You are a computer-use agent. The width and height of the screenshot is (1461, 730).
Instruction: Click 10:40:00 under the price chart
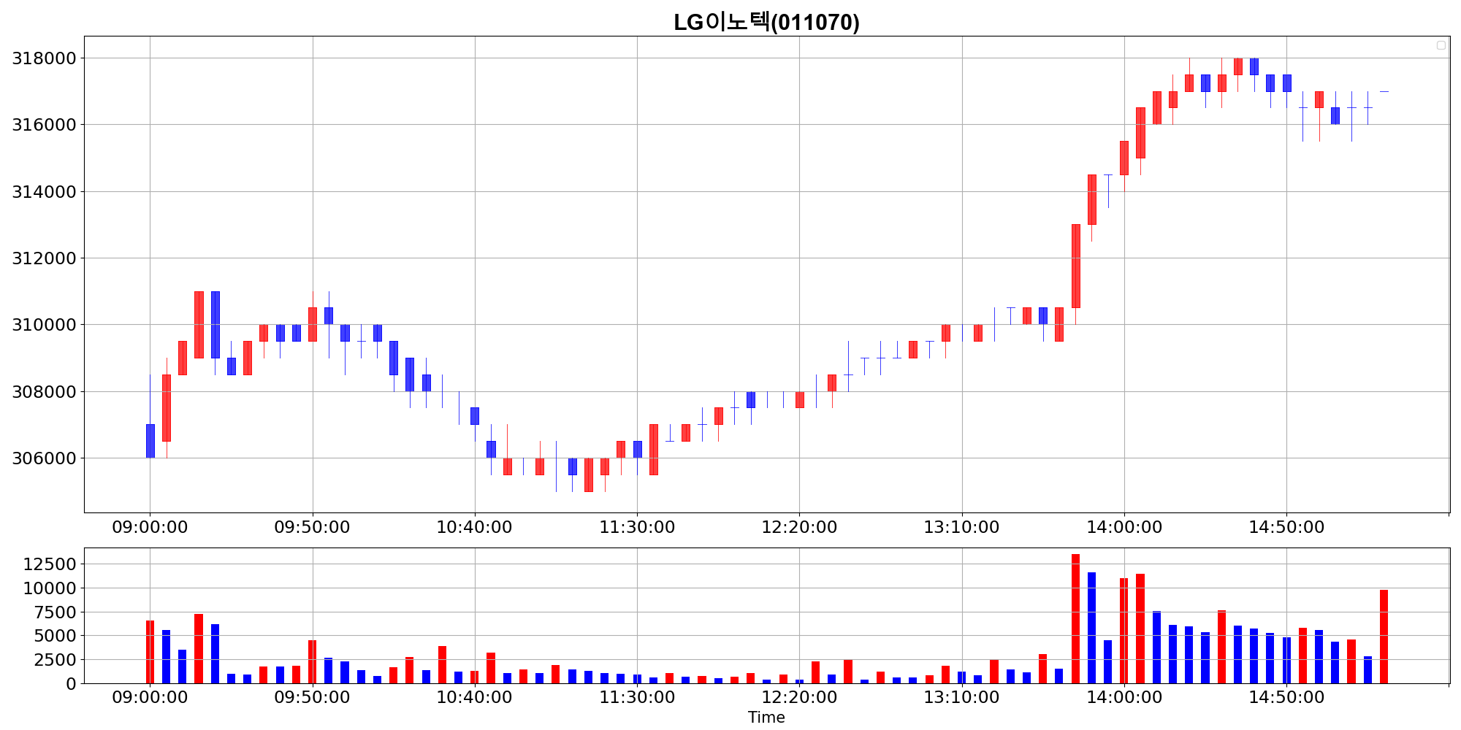(x=475, y=527)
